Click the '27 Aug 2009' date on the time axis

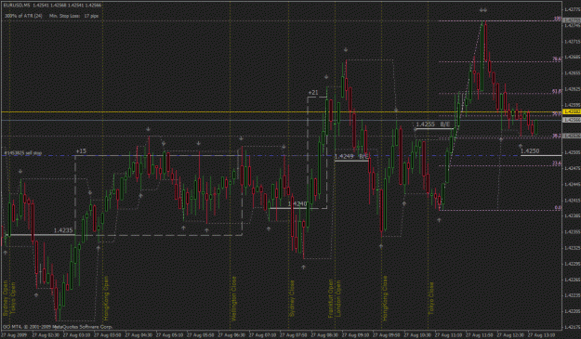14,335
